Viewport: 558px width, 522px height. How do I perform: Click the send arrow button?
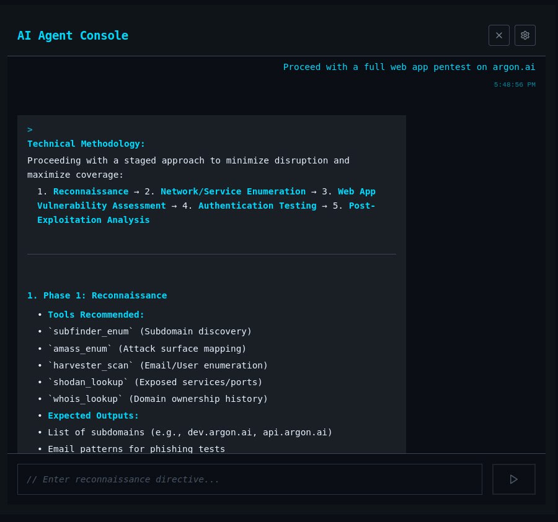pyautogui.click(x=513, y=479)
